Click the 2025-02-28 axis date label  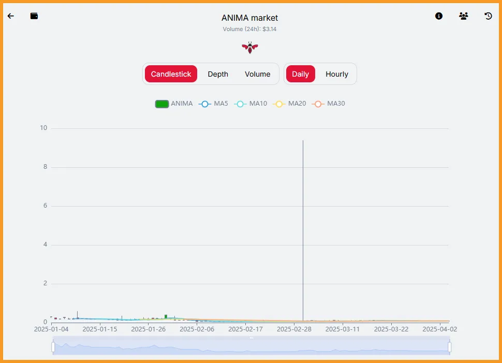[x=294, y=329]
